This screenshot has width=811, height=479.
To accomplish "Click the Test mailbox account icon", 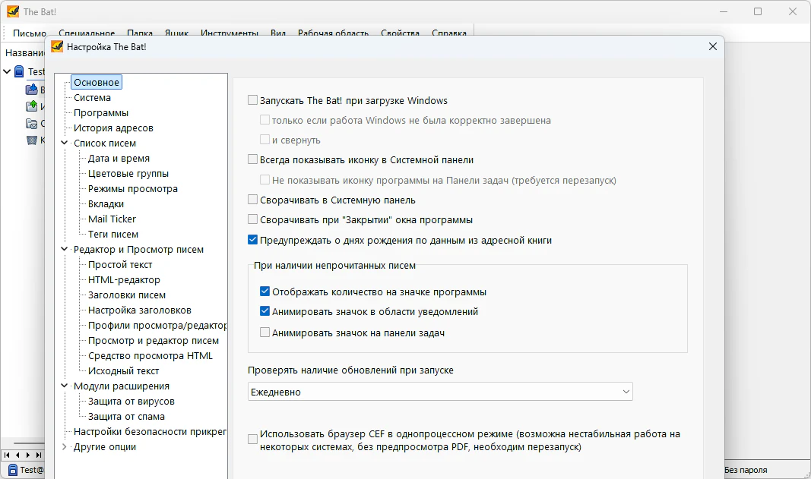I will (18, 72).
